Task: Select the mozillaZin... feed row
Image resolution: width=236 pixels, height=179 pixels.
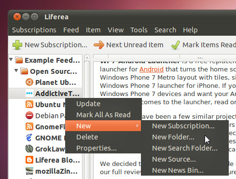Action: pyautogui.click(x=46, y=171)
